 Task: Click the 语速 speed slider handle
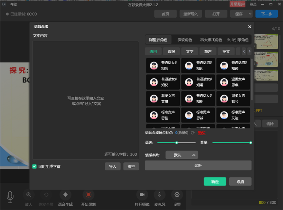click(x=177, y=143)
